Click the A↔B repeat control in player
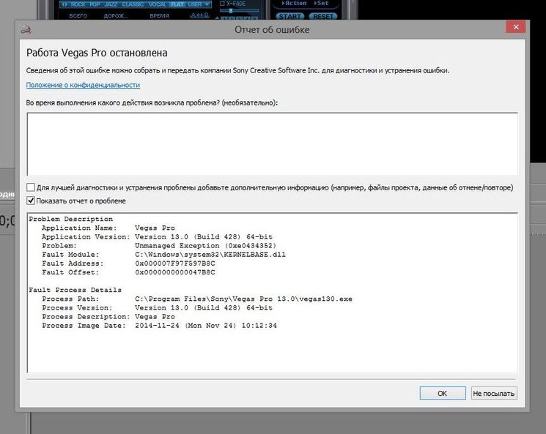The width and height of the screenshot is (546, 434). click(200, 15)
